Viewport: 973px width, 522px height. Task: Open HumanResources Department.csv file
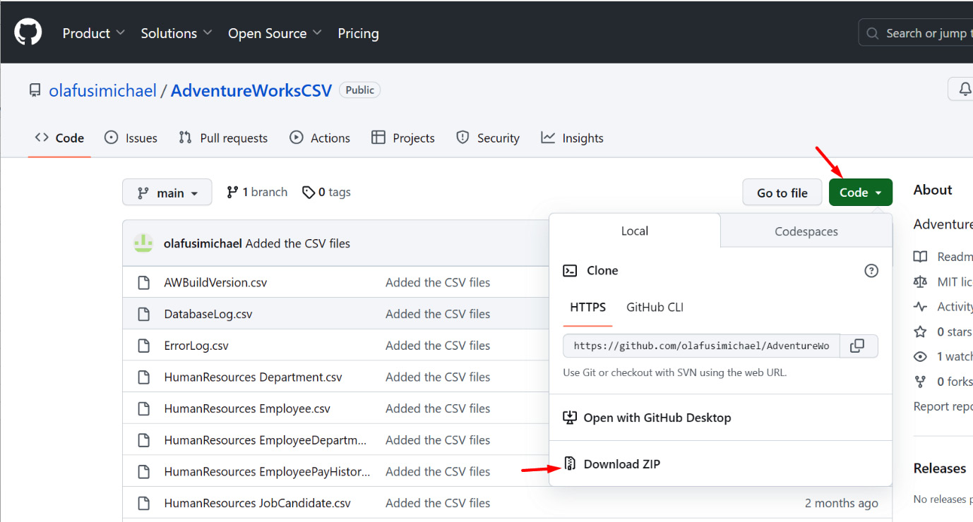coord(253,377)
